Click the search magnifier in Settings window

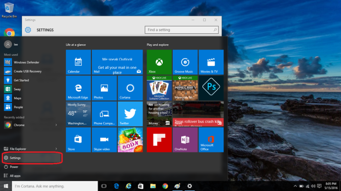[x=215, y=30]
